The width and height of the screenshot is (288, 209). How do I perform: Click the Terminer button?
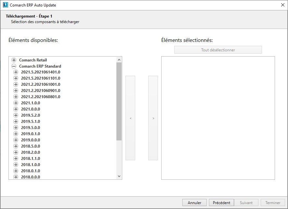[x=273, y=202]
